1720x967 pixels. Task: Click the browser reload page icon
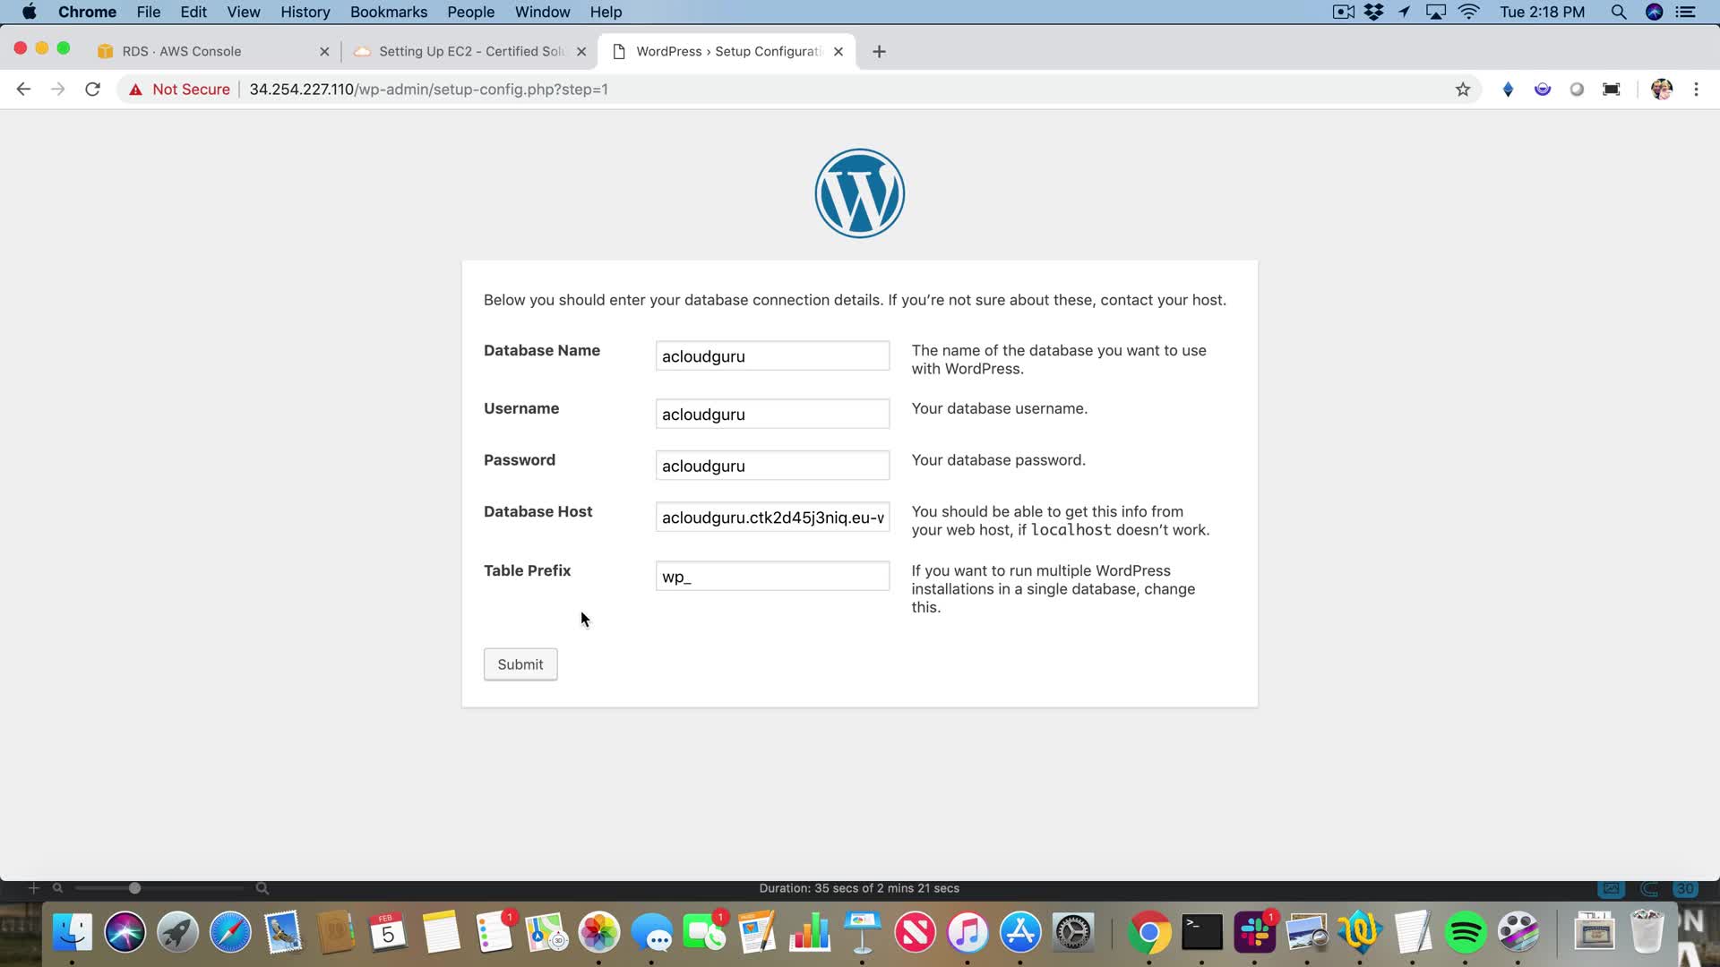pos(92,90)
